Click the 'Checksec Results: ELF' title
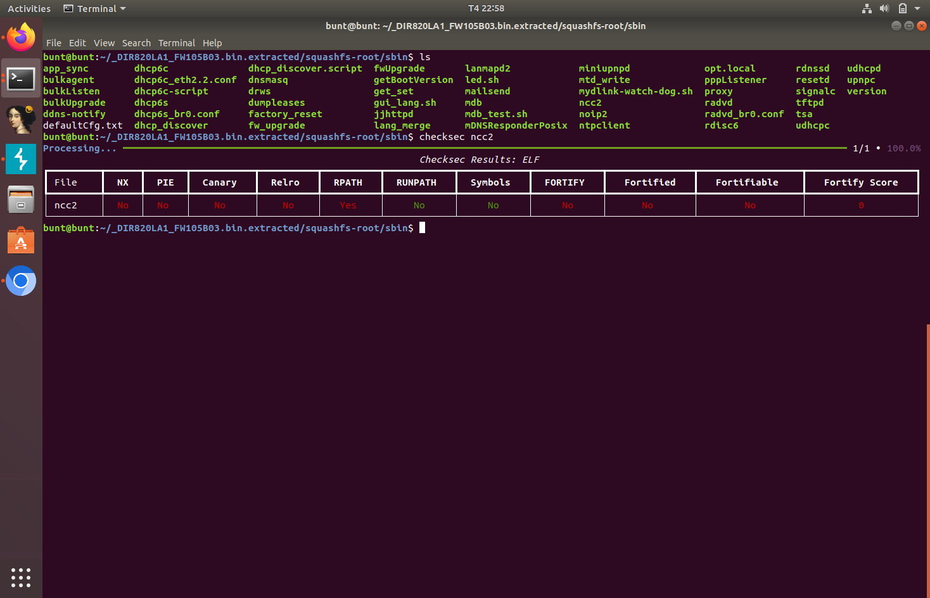Image resolution: width=930 pixels, height=598 pixels. point(480,160)
